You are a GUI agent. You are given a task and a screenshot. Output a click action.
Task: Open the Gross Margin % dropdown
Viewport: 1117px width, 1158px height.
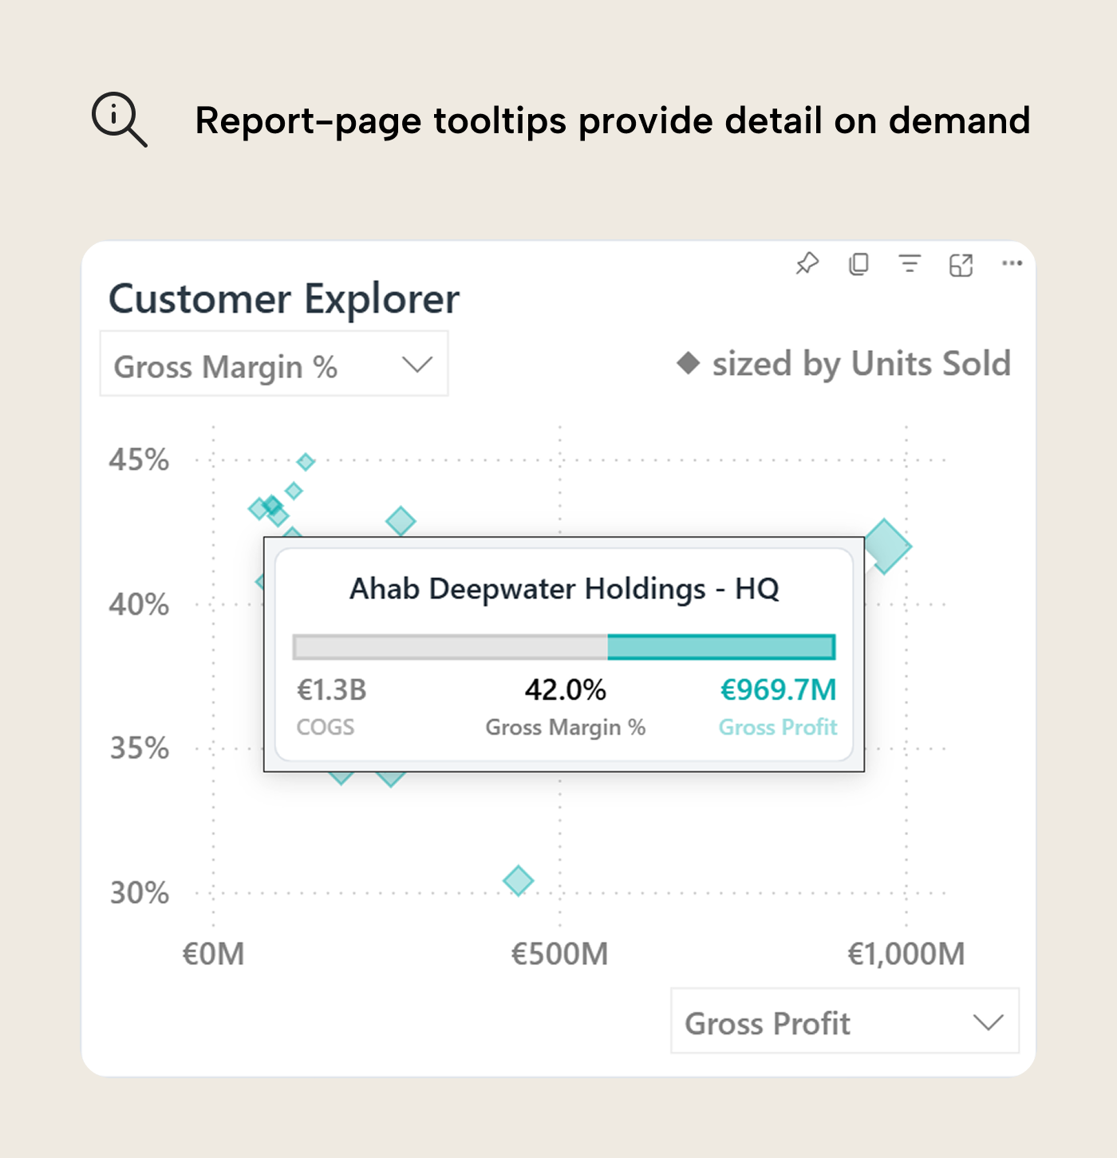[x=274, y=364]
